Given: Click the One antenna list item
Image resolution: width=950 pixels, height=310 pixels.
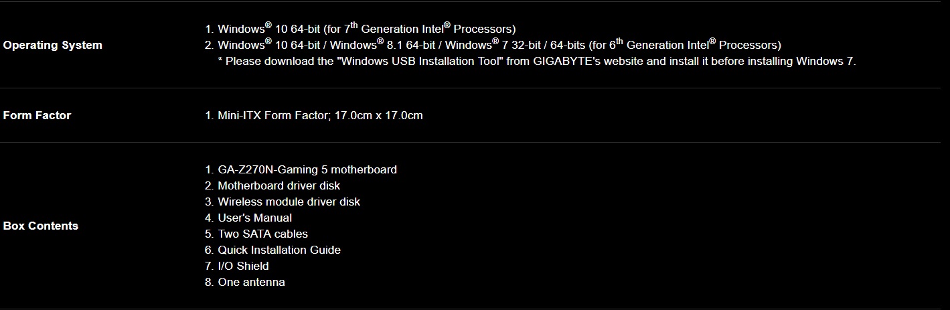Looking at the screenshot, I should [251, 282].
